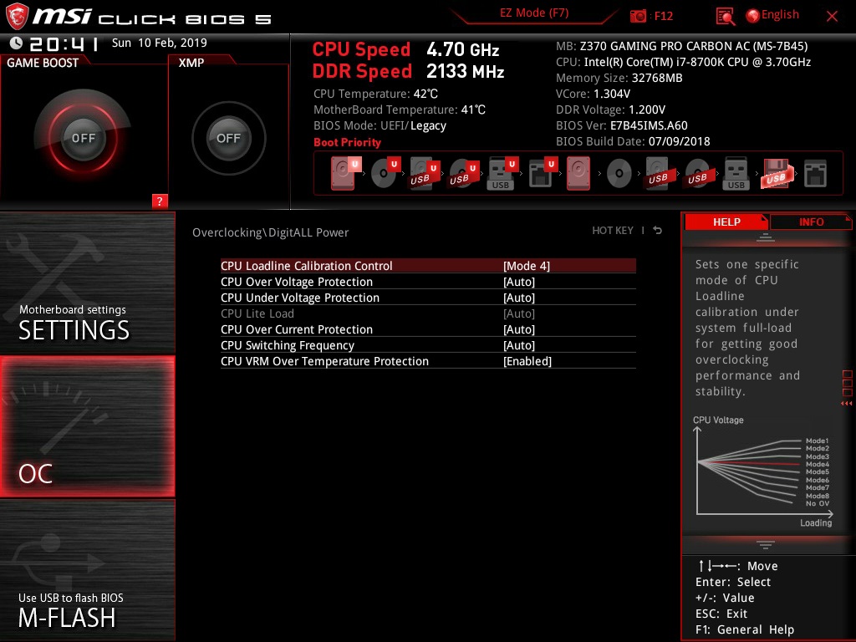Switch to EZ Mode (F7)

534,13
